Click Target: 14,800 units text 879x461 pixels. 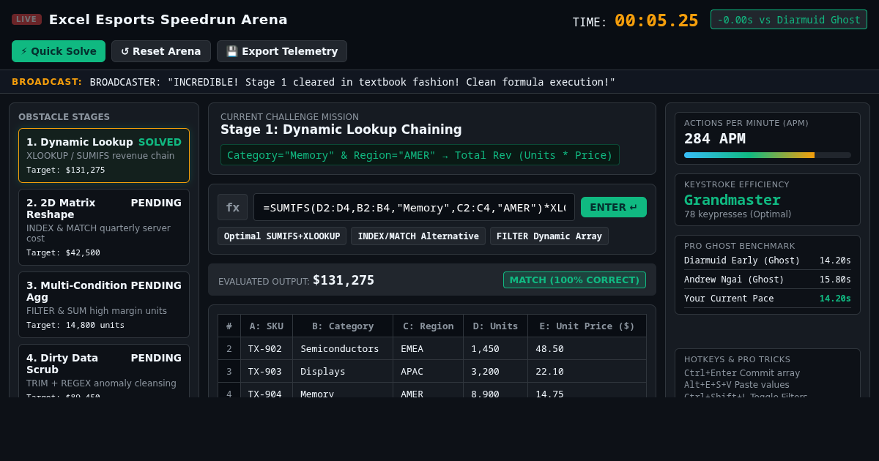tap(75, 325)
